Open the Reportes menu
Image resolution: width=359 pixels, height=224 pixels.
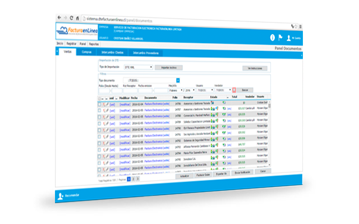coord(94,43)
